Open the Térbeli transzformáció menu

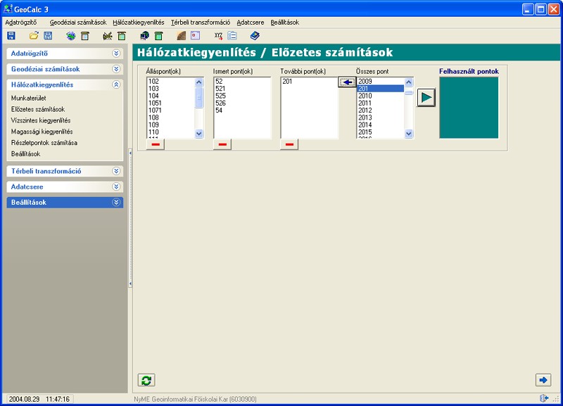coord(201,23)
